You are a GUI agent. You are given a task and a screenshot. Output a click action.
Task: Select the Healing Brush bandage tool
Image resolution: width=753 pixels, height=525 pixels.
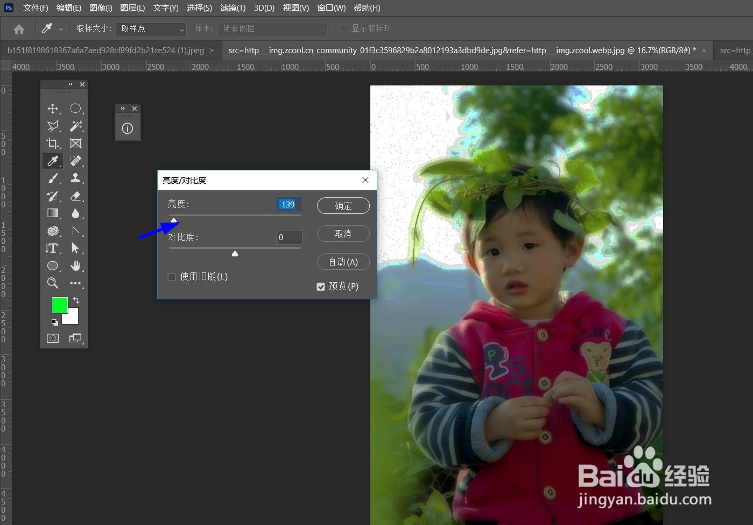click(x=75, y=161)
